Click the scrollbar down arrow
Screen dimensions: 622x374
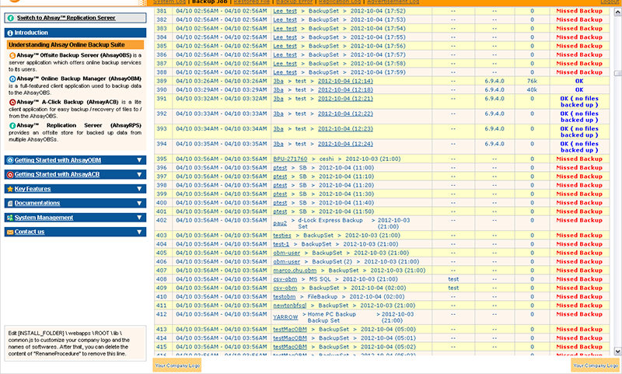point(617,351)
